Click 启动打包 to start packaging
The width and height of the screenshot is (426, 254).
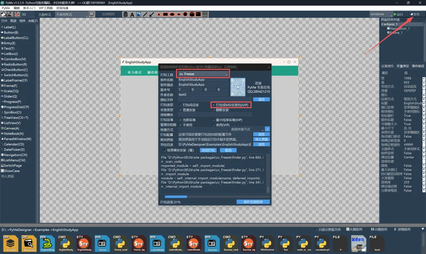pos(208,150)
